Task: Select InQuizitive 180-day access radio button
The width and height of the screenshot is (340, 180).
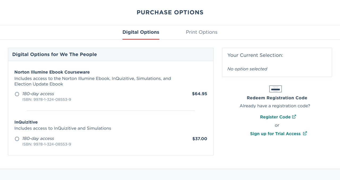Action: coord(17,139)
